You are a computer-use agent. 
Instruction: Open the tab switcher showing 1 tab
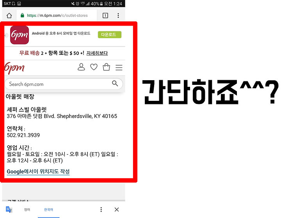(x=105, y=16)
